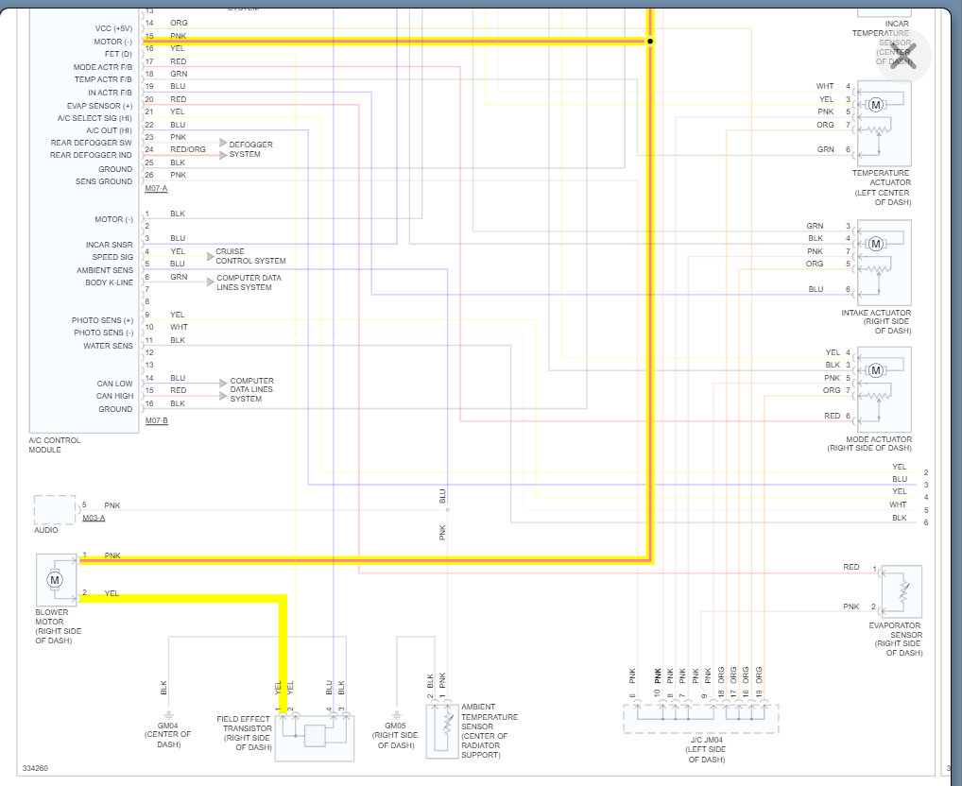The height and width of the screenshot is (786, 962).
Task: Click the EVAP SENSOR (+) pin label
Action: click(x=99, y=106)
